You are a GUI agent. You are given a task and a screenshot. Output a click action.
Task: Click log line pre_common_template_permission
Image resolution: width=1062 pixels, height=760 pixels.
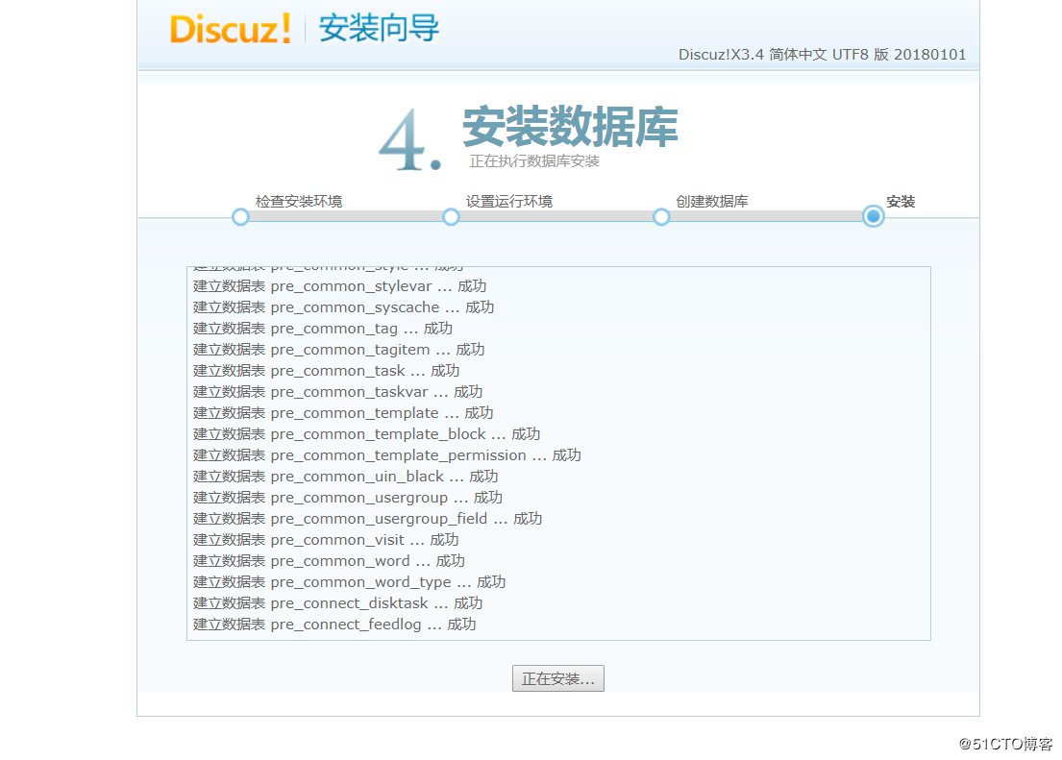(387, 455)
